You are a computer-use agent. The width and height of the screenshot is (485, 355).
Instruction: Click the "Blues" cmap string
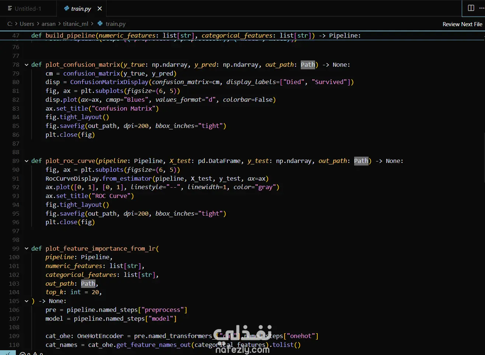[136, 100]
